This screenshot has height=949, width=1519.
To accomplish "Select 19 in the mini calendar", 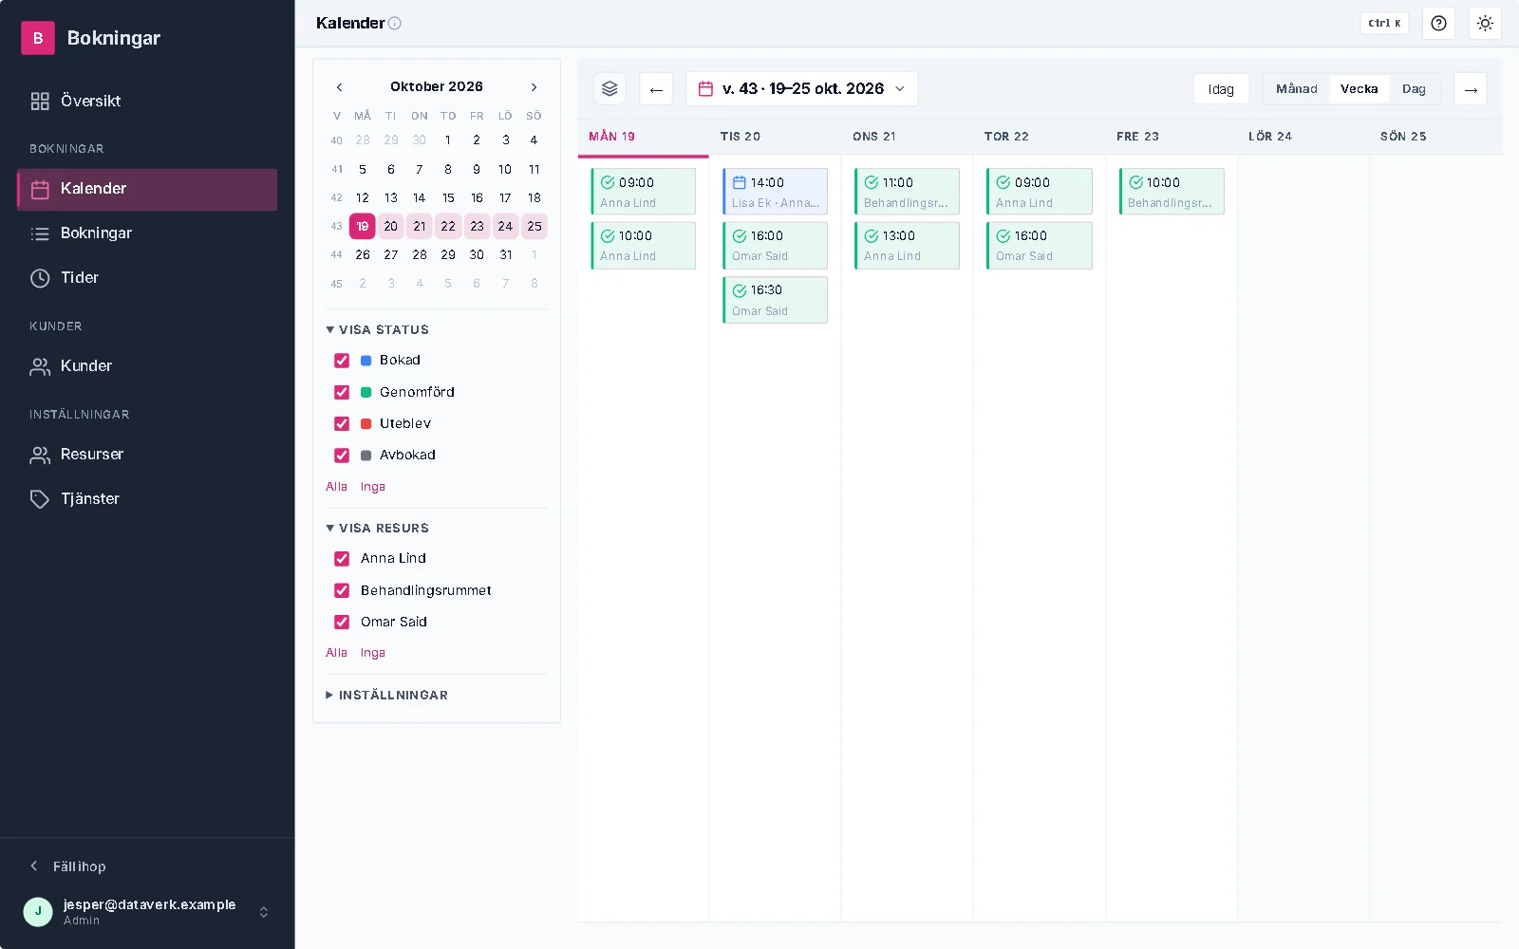I will point(363,227).
